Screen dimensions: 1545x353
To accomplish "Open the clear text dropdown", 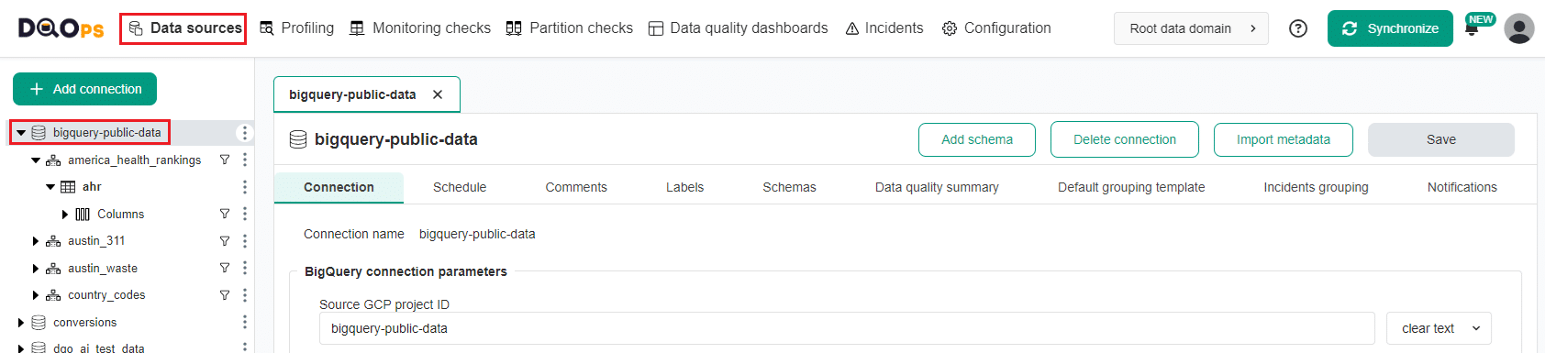I will point(1439,328).
